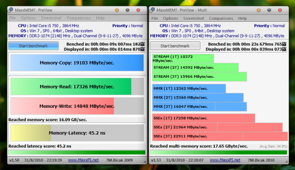Start benchmark in left MaxxMEM window
Image resolution: width=295 pixels, height=170 pixels.
point(33,46)
